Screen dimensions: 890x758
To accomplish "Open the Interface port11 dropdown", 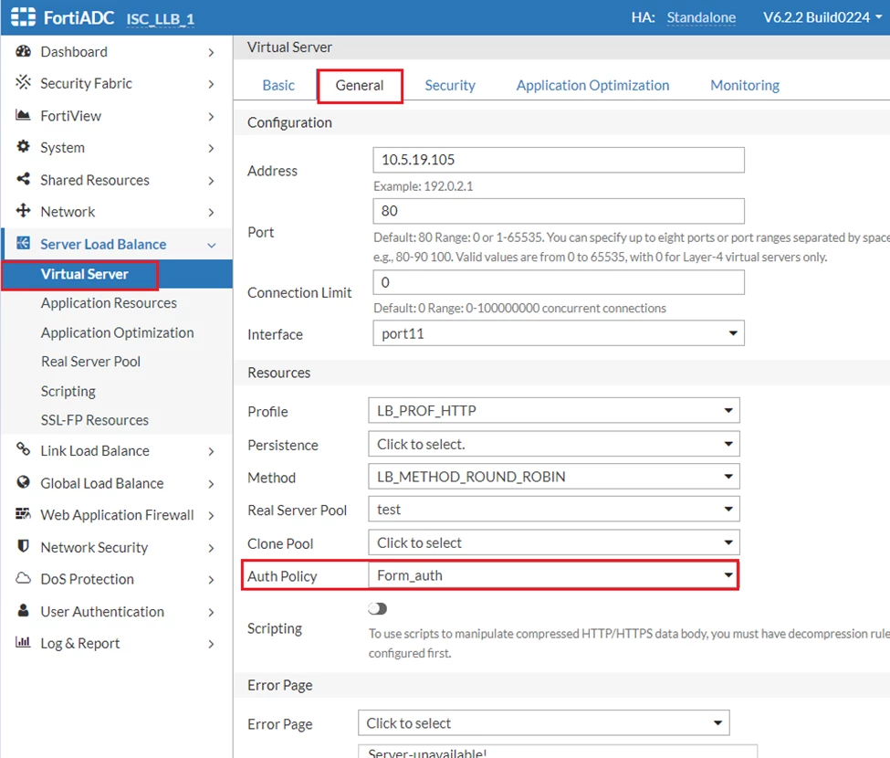I will 559,333.
